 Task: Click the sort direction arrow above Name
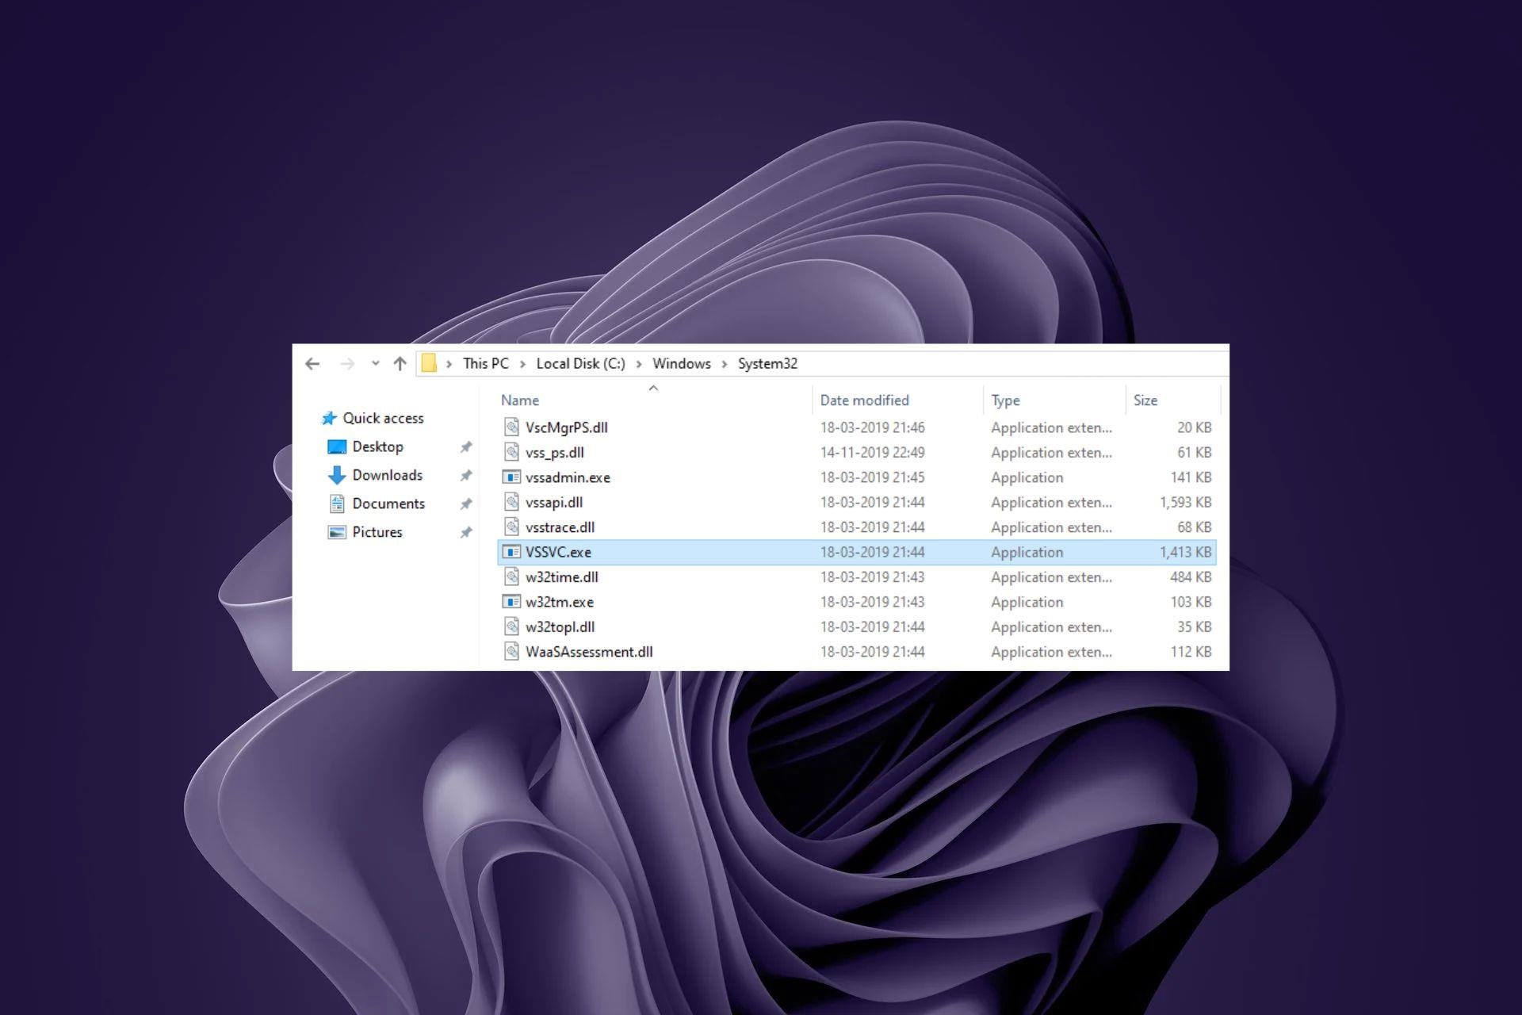[653, 388]
